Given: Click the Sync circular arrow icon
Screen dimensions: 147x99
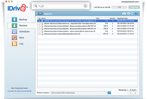Looking at the screenshot, I should pos(14,38).
